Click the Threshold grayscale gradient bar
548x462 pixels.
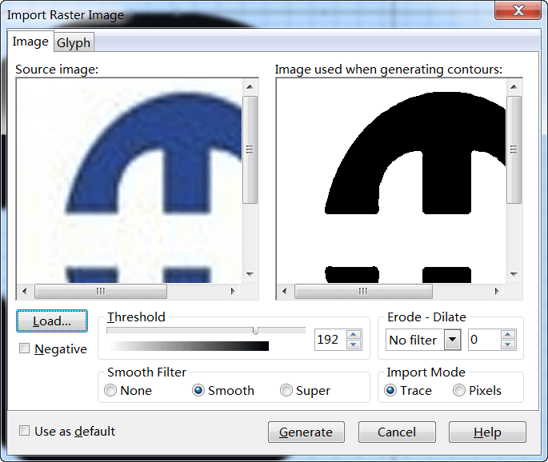click(x=189, y=346)
